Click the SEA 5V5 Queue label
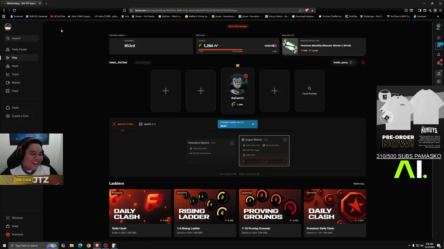The width and height of the screenshot is (444, 249). 238,26
